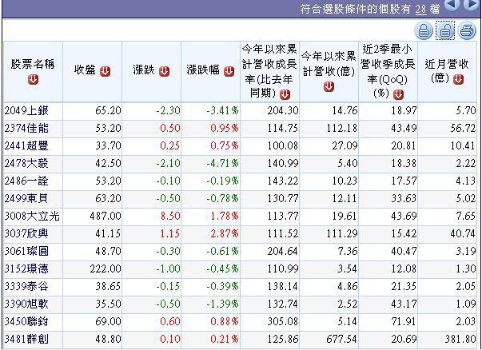Open stock 2049上銀
Image resolution: width=482 pixels, height=350 pixels.
click(26, 110)
